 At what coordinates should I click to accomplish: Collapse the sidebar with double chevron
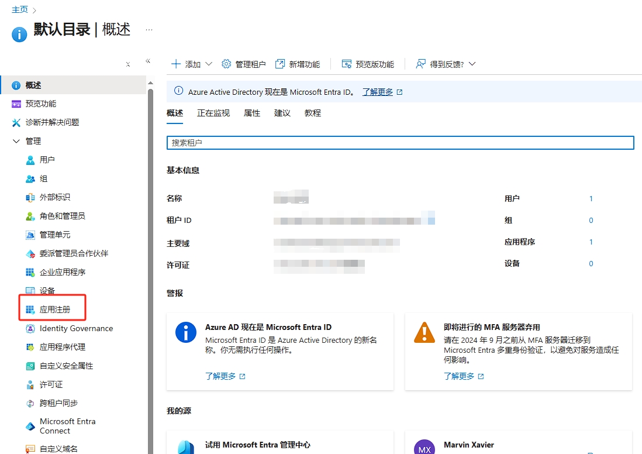pyautogui.click(x=148, y=61)
